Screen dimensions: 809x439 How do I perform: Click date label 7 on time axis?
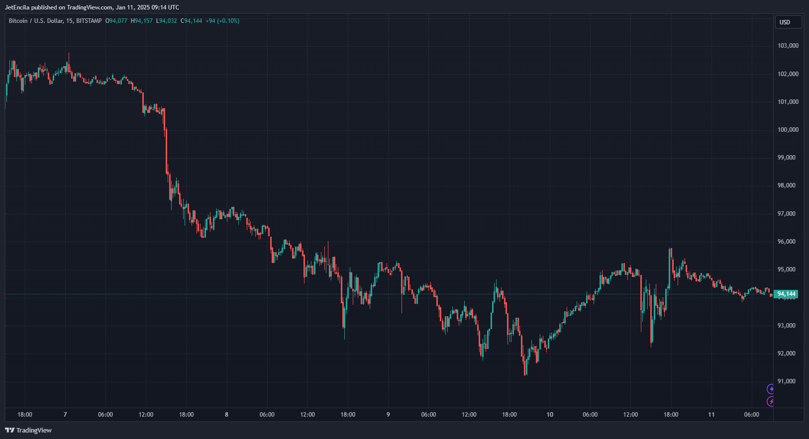[x=65, y=415]
